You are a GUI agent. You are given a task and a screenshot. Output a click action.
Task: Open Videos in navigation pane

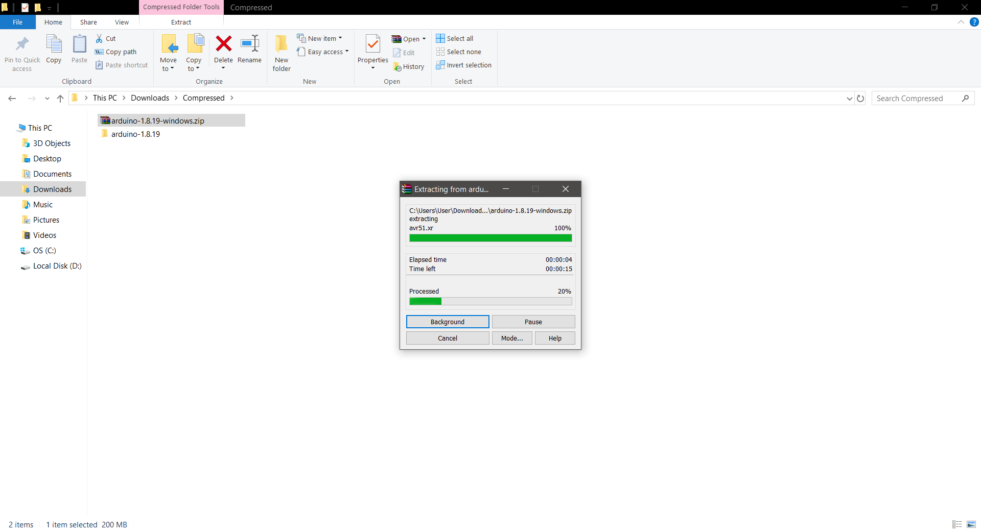pos(44,235)
